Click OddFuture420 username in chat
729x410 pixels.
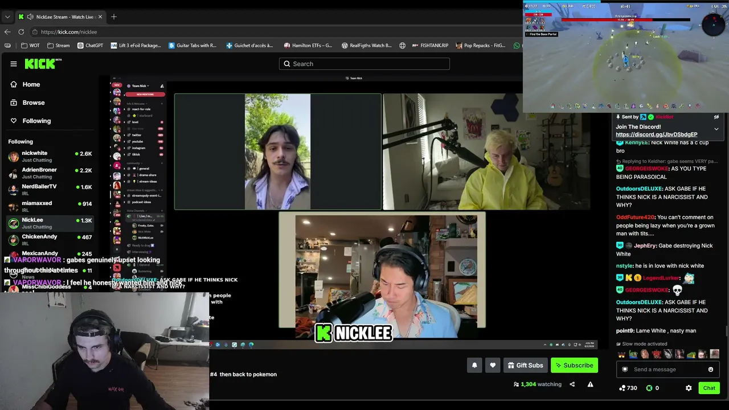635,217
